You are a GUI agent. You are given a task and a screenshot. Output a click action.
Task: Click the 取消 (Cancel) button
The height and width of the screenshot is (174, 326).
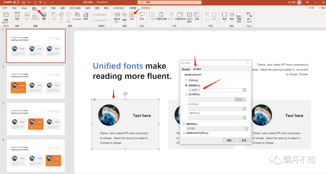244,140
